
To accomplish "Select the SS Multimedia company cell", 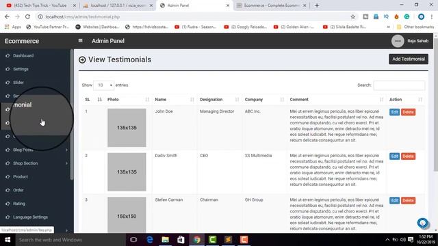I will click(x=258, y=155).
